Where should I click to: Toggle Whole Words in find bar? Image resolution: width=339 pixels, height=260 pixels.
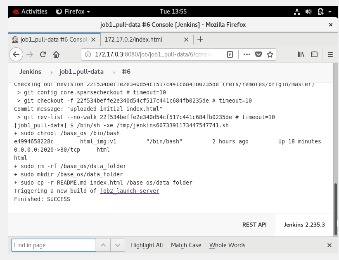point(227,245)
